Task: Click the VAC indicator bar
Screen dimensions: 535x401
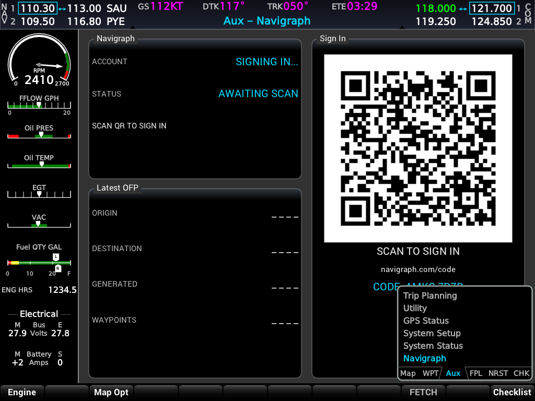Action: [39, 225]
